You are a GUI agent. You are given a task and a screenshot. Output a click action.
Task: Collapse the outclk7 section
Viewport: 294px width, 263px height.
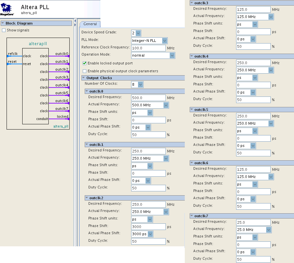pyautogui.click(x=192, y=216)
